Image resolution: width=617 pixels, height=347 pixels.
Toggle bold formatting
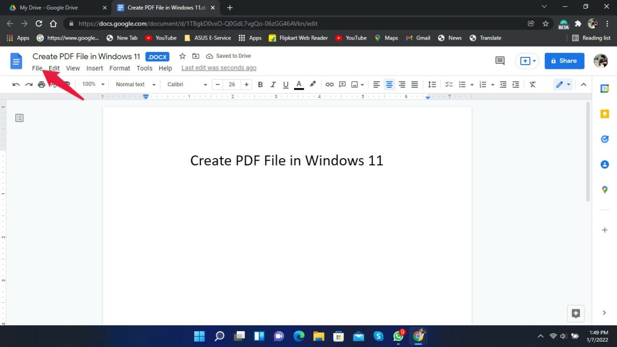click(x=260, y=84)
